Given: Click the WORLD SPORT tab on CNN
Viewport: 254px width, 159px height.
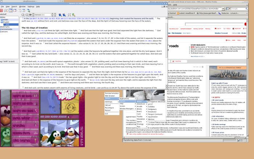Looking at the screenshot, I should coord(198,29).
